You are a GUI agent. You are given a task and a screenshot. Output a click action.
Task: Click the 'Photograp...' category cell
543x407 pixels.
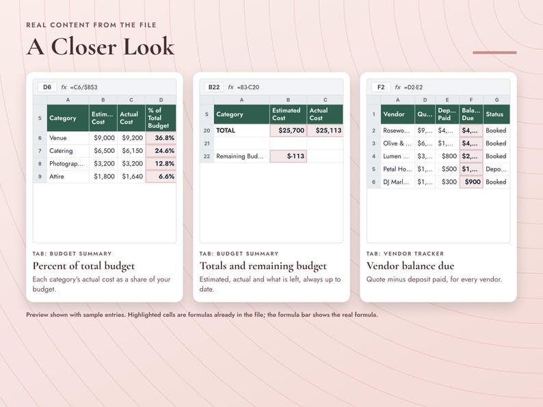point(68,164)
